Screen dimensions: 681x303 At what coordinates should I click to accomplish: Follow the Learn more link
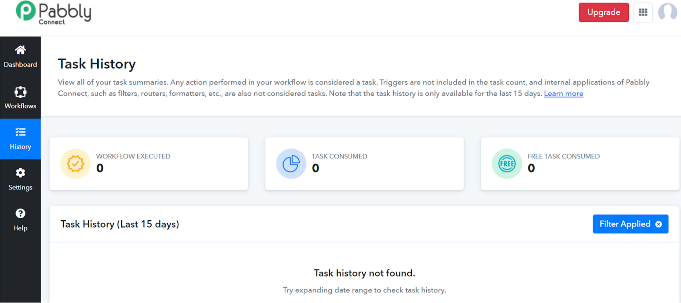(x=564, y=94)
